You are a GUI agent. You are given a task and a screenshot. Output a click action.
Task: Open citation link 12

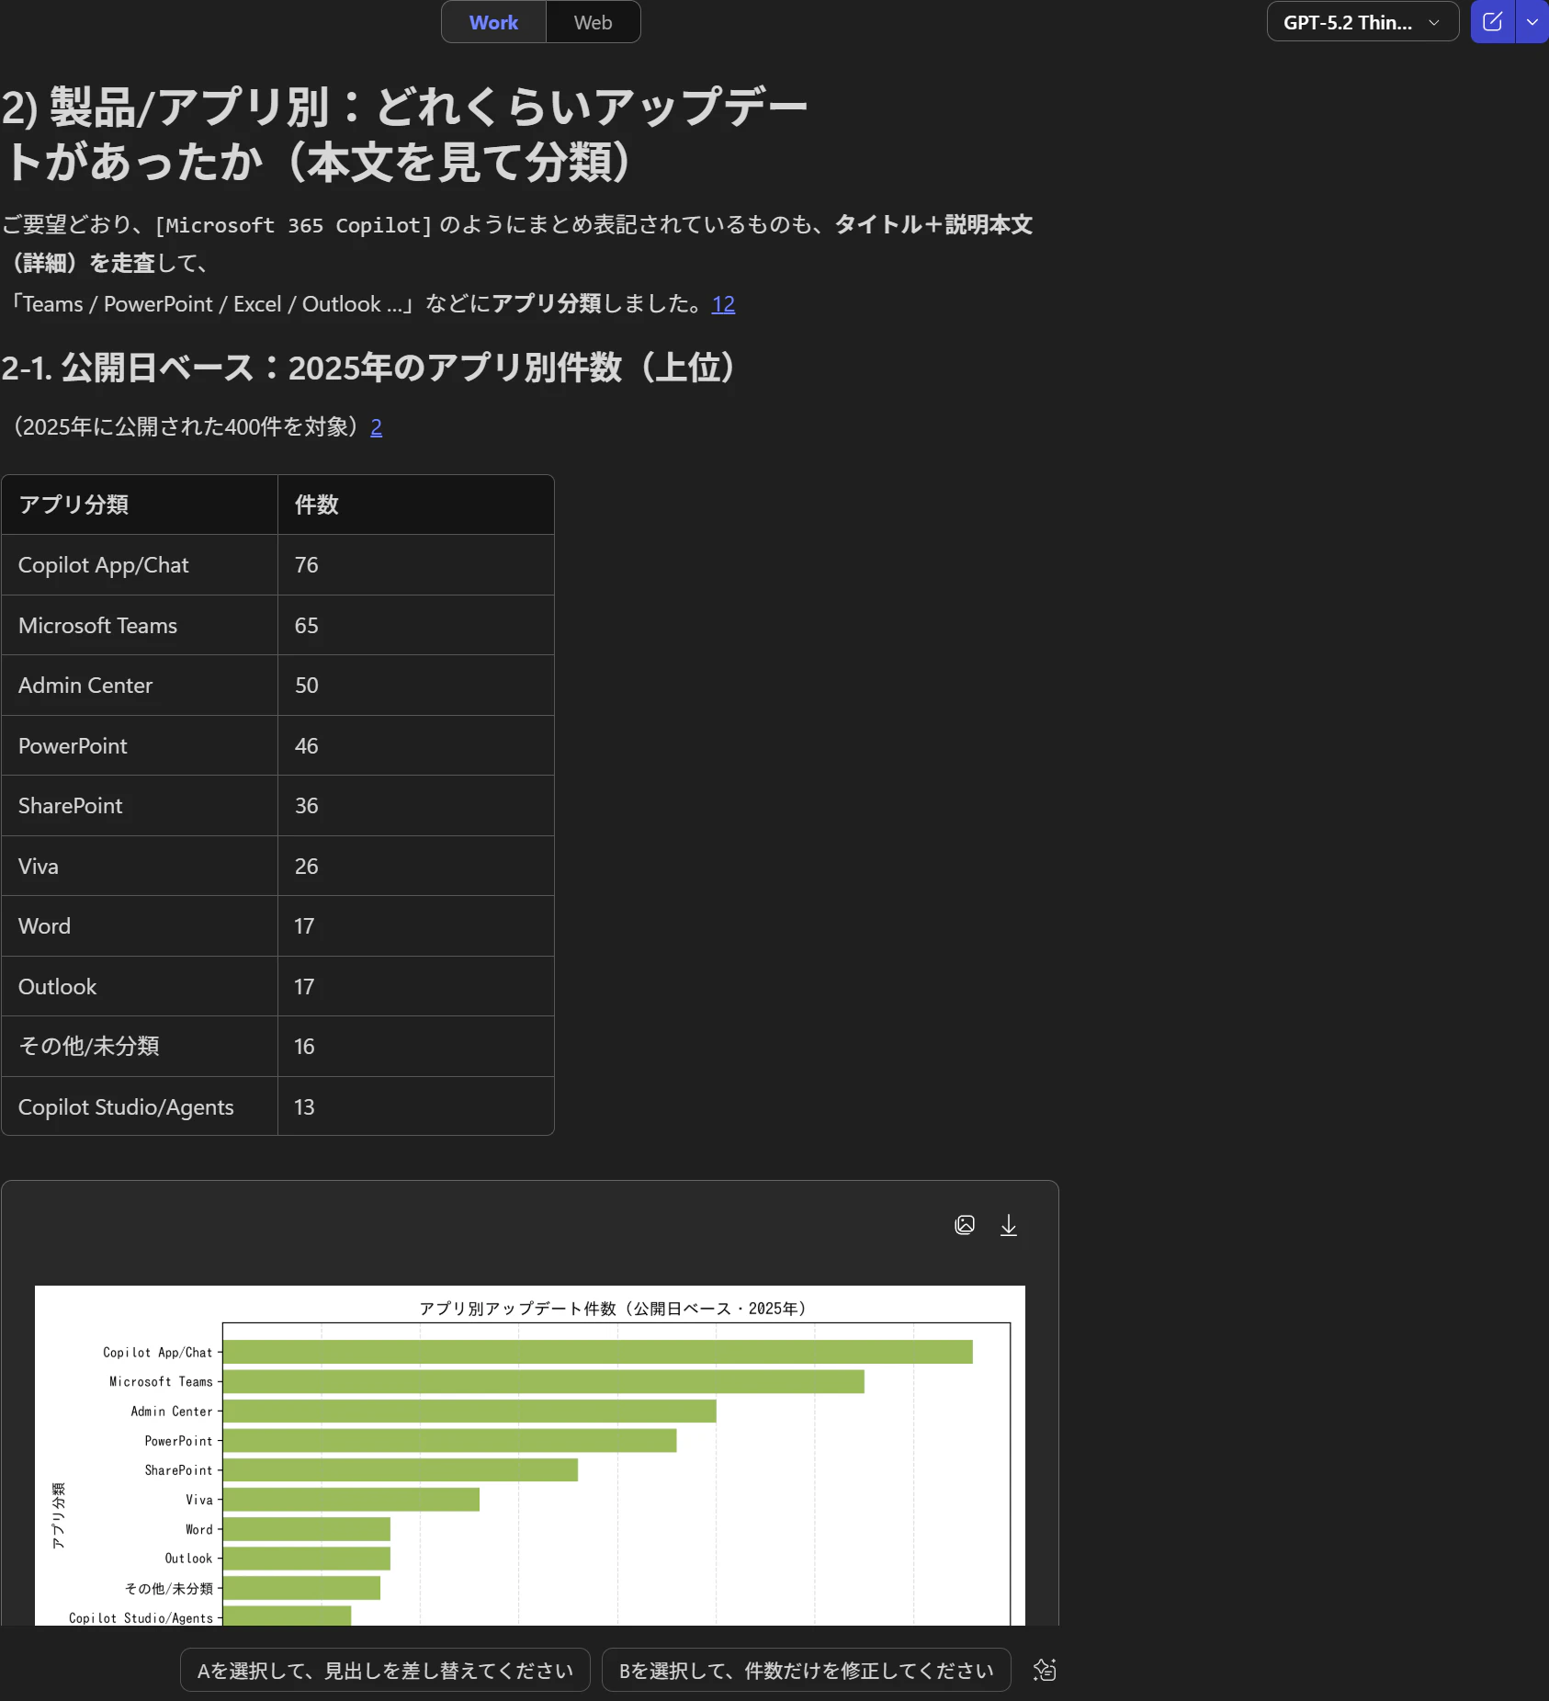tap(723, 304)
